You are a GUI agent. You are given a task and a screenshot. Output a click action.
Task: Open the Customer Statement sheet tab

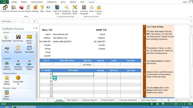[x=128, y=100]
